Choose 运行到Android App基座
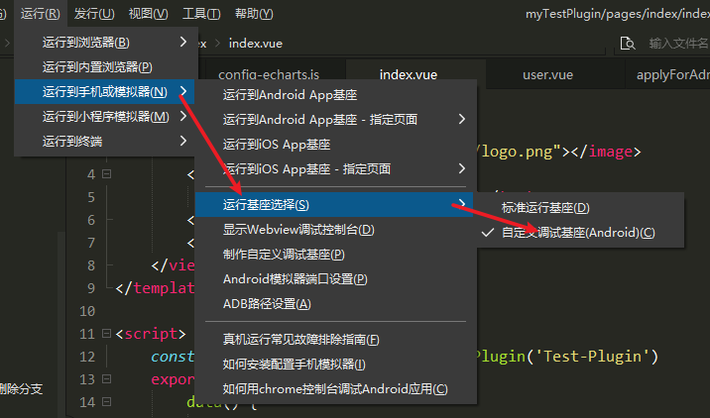710x418 pixels. pos(335,95)
